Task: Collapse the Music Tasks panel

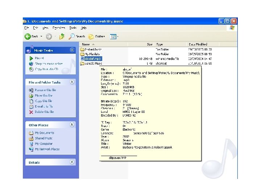Action: (72, 50)
